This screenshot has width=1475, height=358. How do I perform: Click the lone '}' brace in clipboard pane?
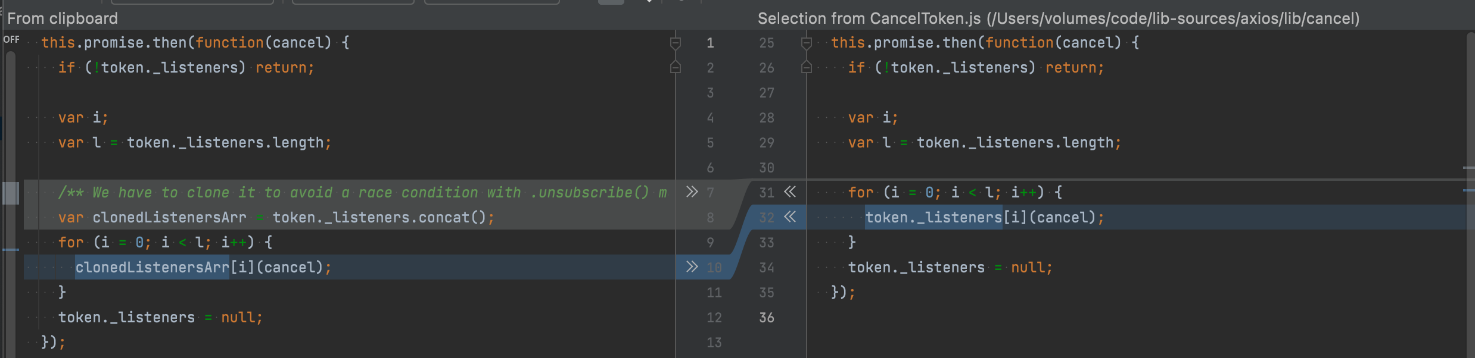click(62, 292)
